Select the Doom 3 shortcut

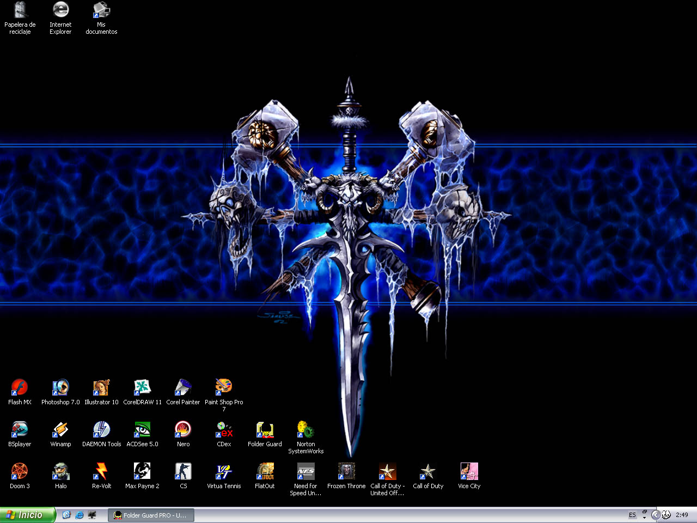20,476
